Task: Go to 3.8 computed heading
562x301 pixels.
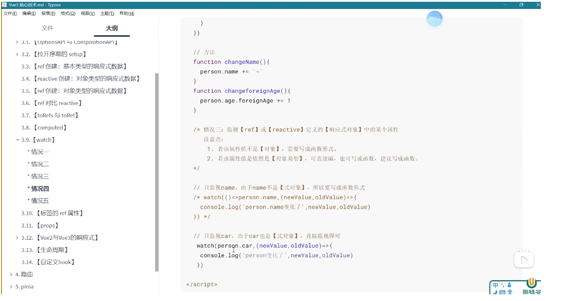Action: coord(44,128)
